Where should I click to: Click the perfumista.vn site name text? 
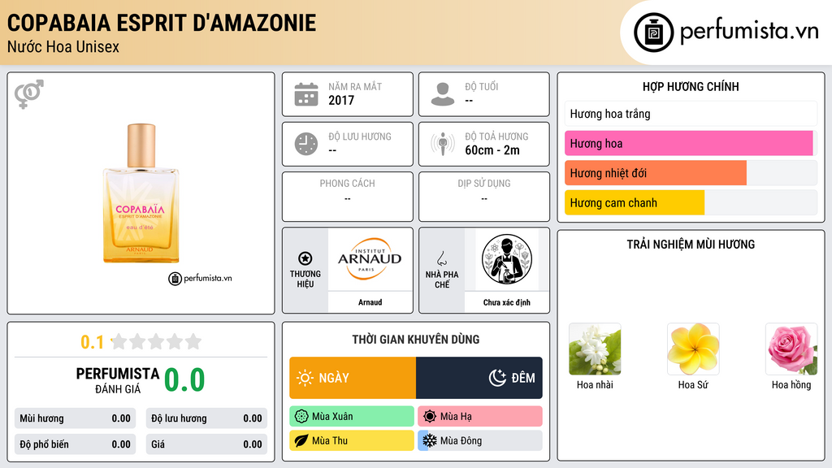click(x=749, y=32)
